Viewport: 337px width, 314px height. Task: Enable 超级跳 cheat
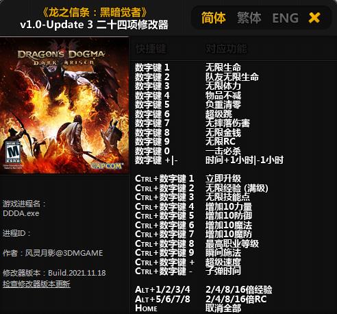[219, 114]
